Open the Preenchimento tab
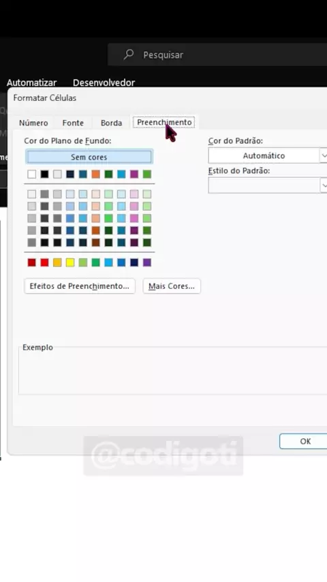327x582 pixels. [x=164, y=122]
